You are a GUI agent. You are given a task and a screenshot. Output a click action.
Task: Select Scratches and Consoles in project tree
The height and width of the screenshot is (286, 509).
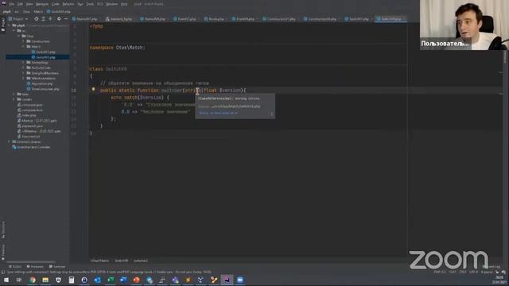[31, 147]
